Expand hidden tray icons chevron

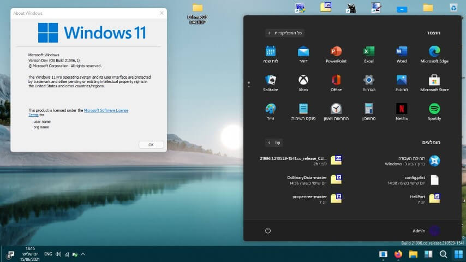pos(83,254)
